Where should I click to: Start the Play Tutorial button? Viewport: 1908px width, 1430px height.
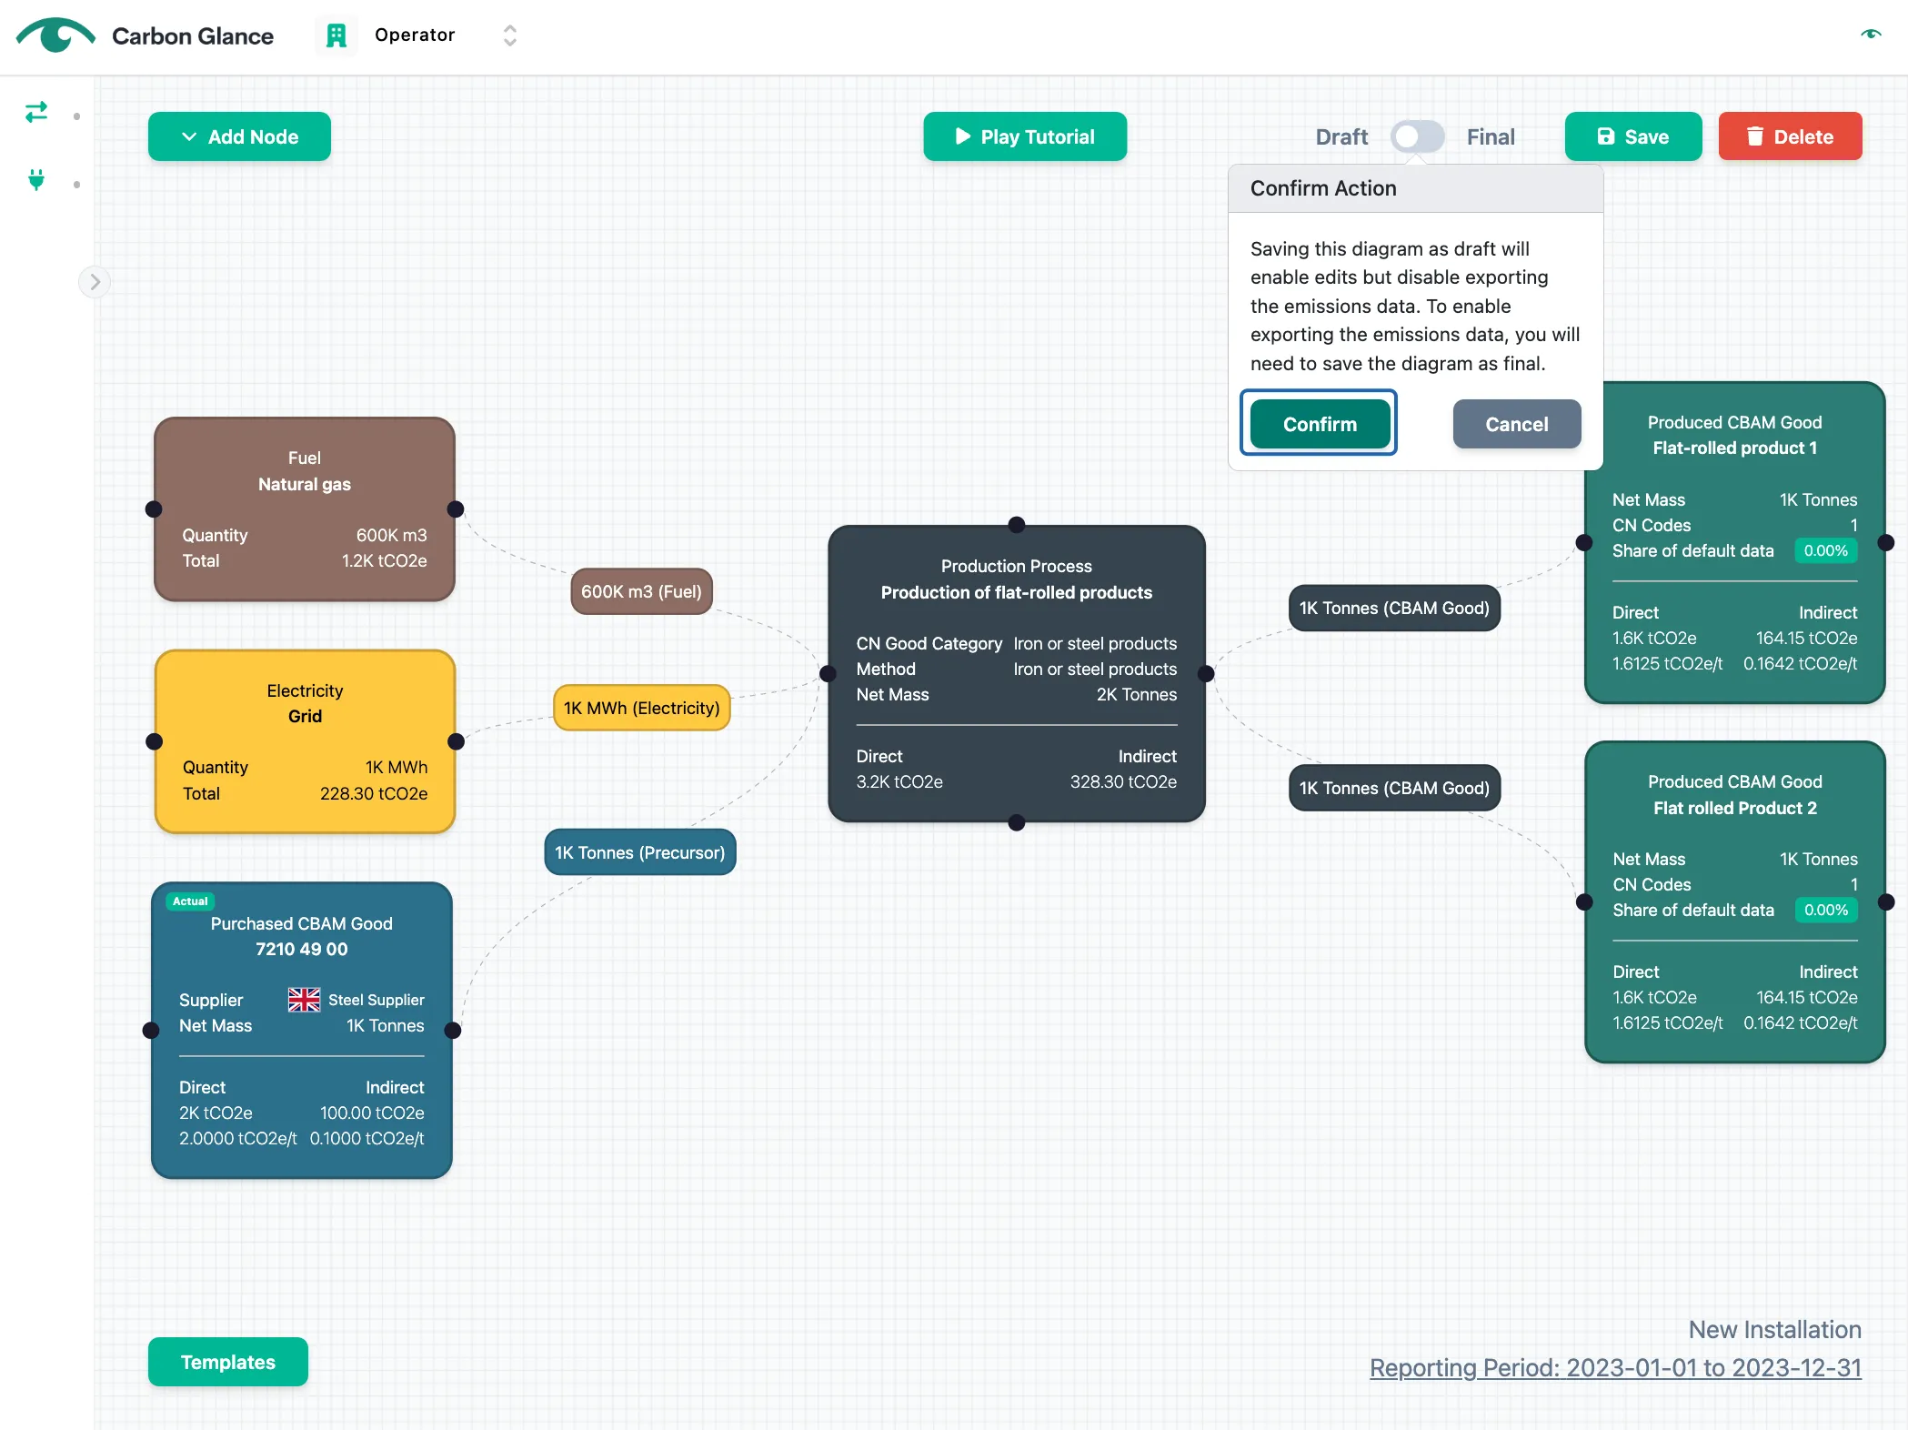point(1025,136)
